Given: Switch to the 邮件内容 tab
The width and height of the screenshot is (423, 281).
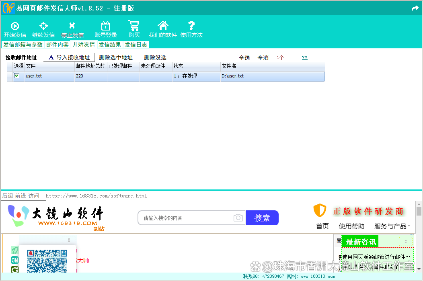Looking at the screenshot, I should pyautogui.click(x=57, y=45).
